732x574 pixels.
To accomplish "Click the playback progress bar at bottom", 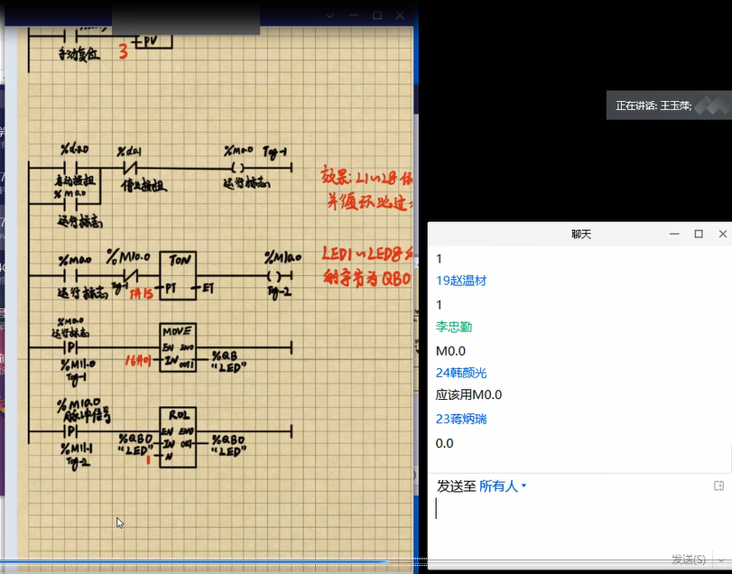I will (x=208, y=562).
